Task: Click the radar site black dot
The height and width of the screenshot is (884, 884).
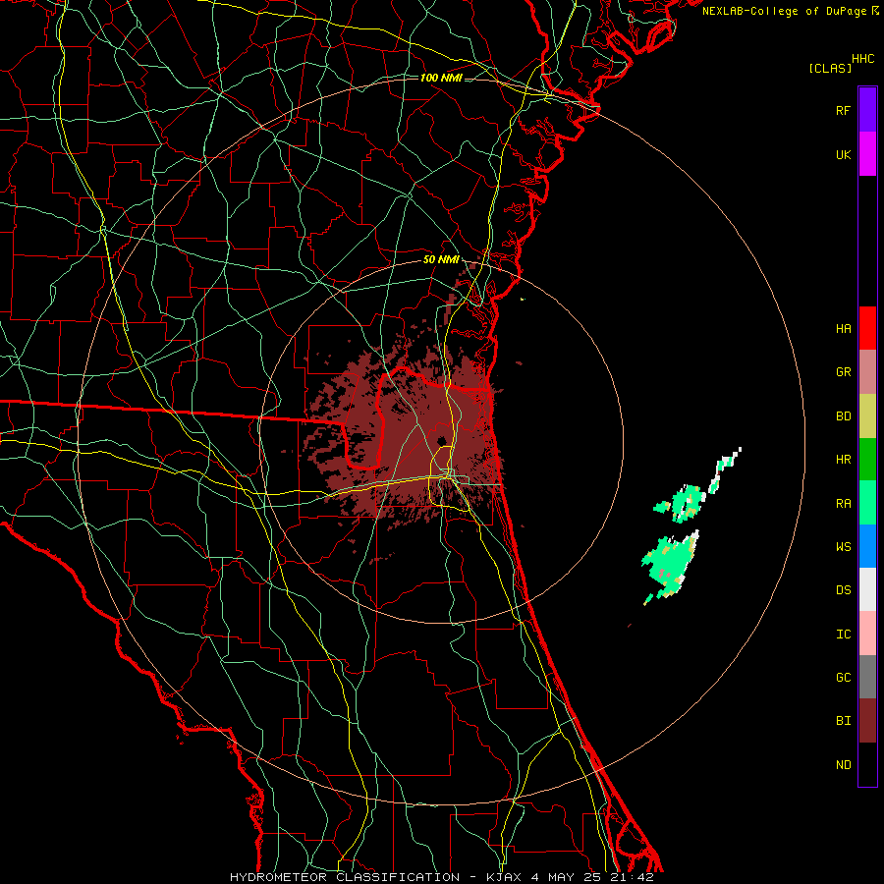Action: (x=441, y=441)
